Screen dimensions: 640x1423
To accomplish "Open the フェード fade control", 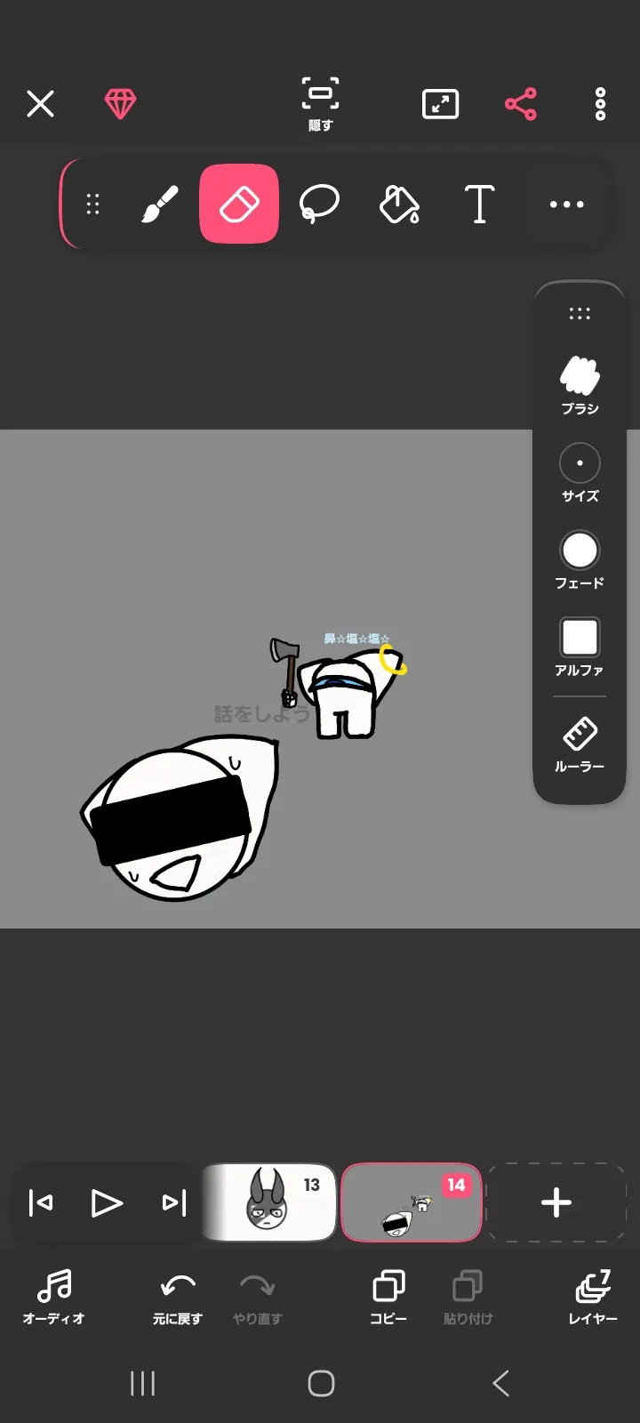I will [x=580, y=559].
